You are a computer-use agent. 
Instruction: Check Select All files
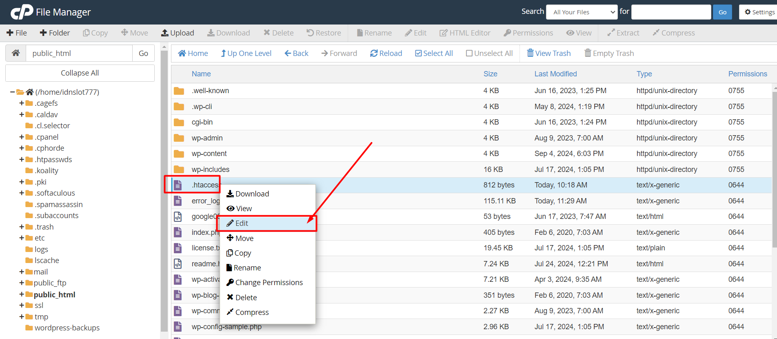click(434, 53)
